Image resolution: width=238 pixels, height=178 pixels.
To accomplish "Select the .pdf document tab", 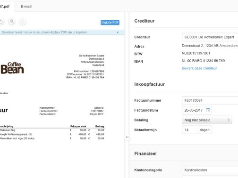I will [x=6, y=7].
